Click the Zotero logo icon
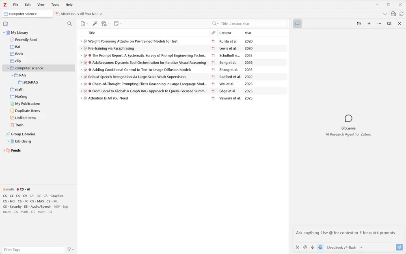This screenshot has height=254, width=406. pyautogui.click(x=4, y=4)
